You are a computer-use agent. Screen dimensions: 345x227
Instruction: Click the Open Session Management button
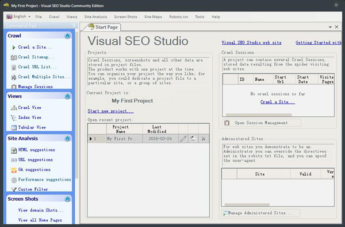coord(262,123)
